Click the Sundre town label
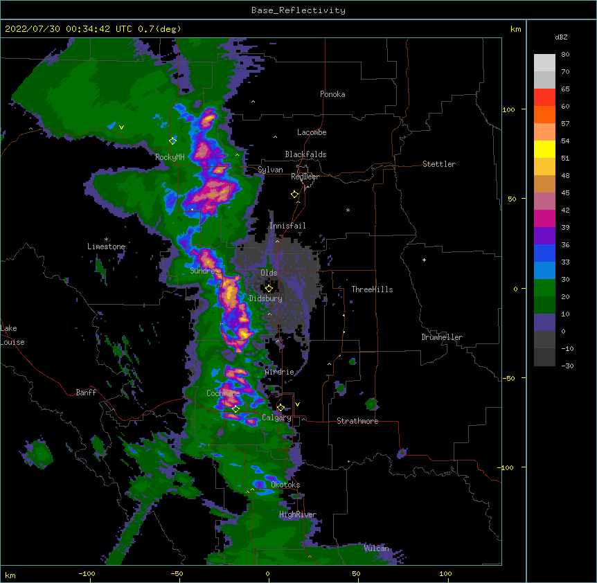The height and width of the screenshot is (583, 597). 202,271
